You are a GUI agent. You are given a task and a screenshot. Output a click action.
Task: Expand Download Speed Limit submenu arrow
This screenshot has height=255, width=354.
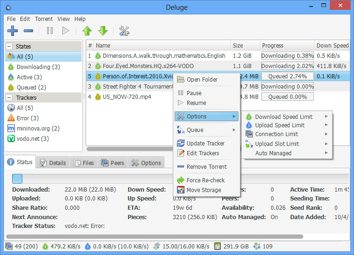tap(326, 117)
